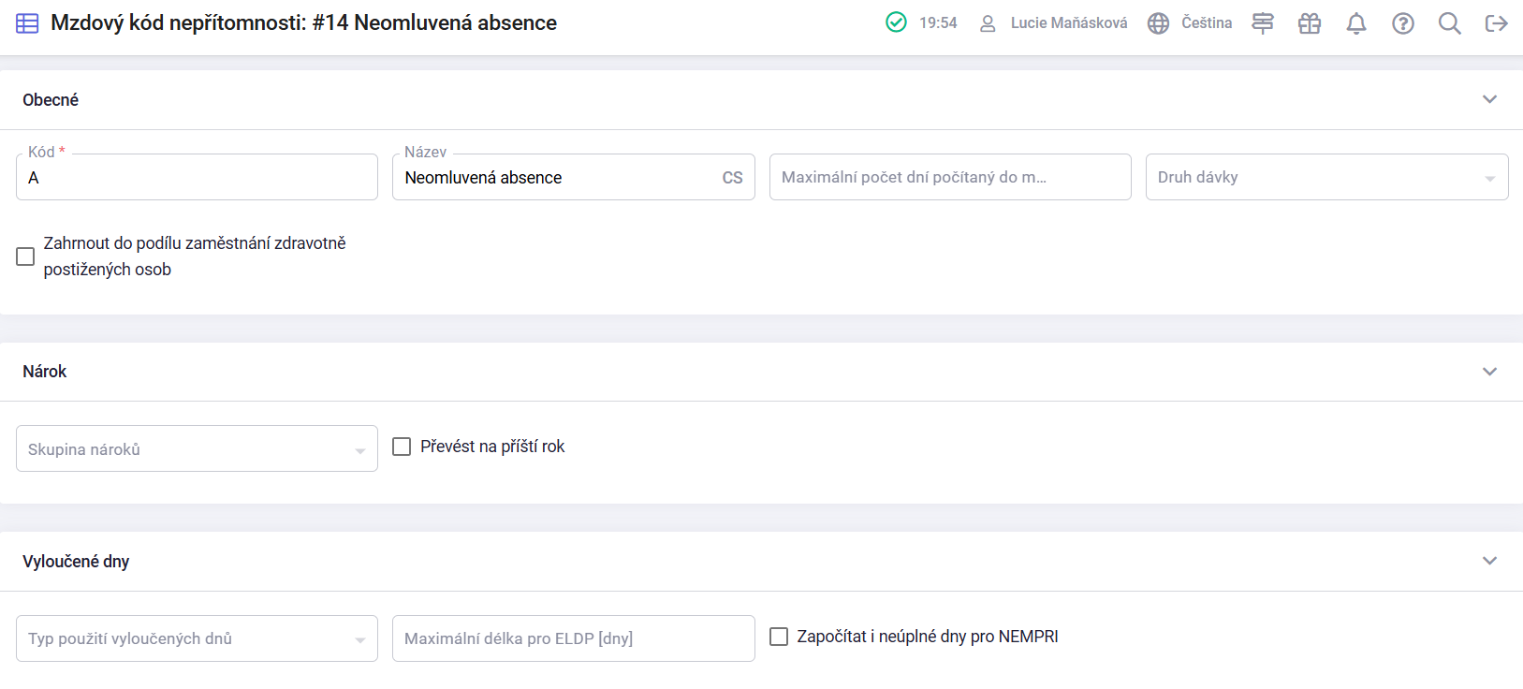Open the Skupina nároků dropdown
The image size is (1523, 689).
coord(197,448)
